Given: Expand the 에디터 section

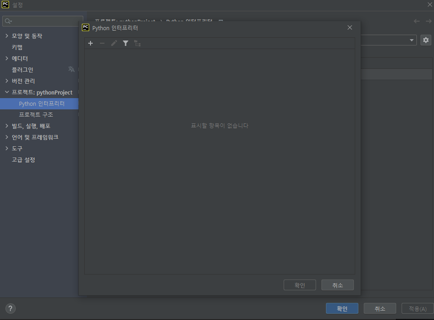Looking at the screenshot, I should point(7,58).
